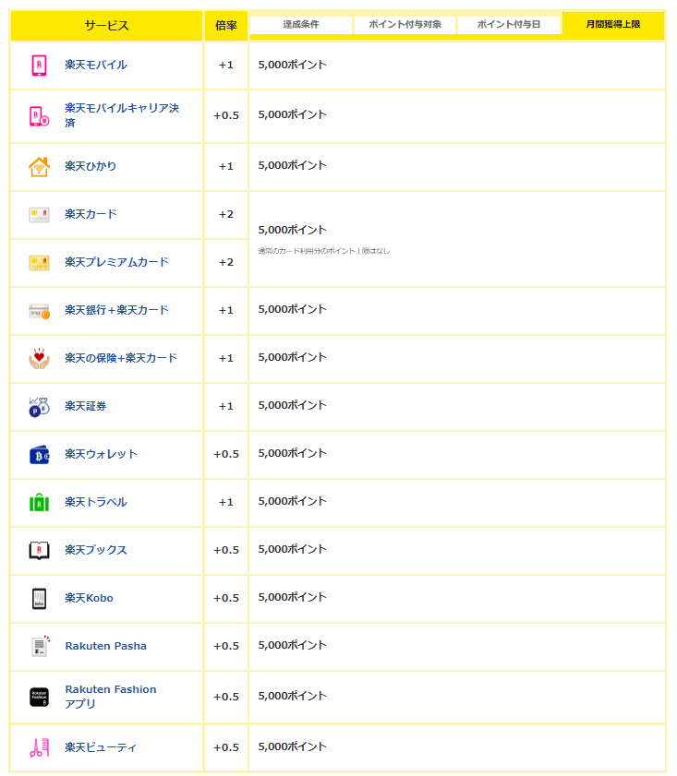Click 5,000ポイント in the 楽天ビューティ row
Screen dimensions: 677x776
[292, 746]
